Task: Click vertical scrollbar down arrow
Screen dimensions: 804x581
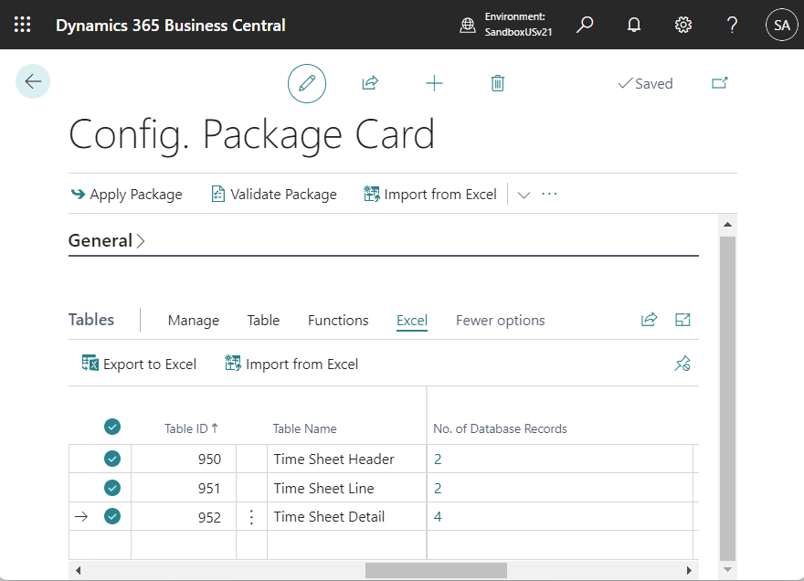Action: (x=727, y=569)
